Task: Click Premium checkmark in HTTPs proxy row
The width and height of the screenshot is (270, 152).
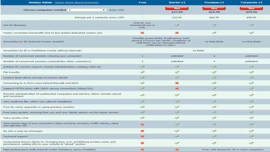Action: pos(214,89)
